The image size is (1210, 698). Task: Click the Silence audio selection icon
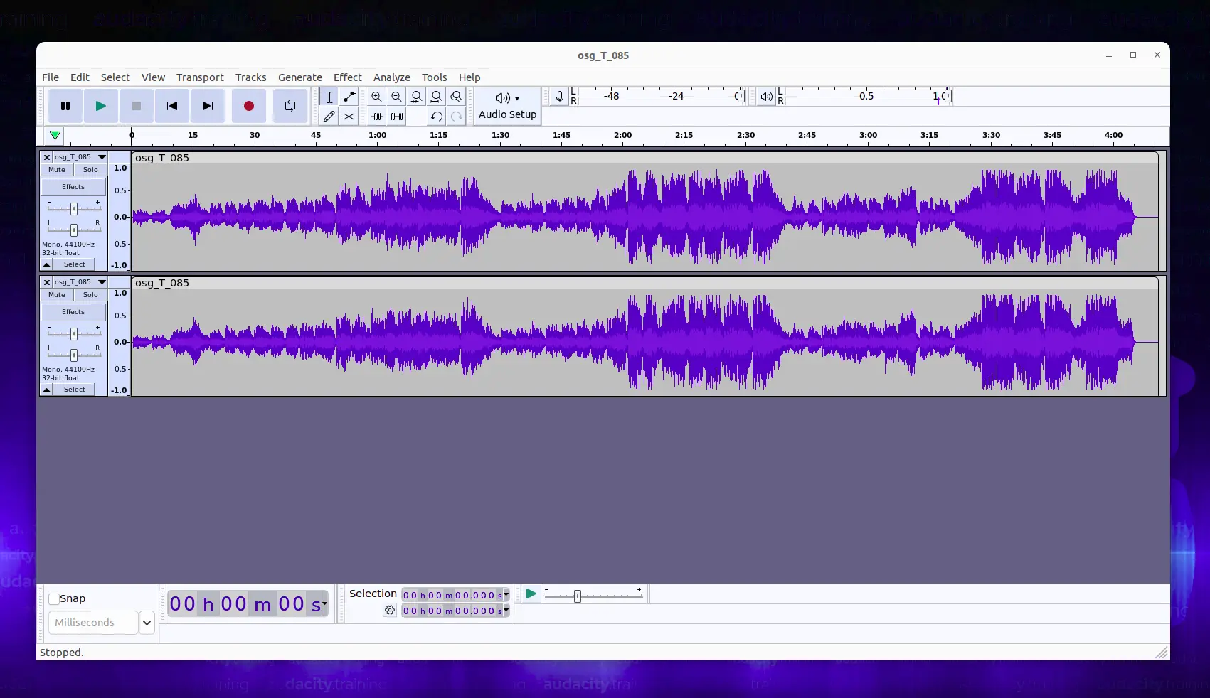pos(397,116)
